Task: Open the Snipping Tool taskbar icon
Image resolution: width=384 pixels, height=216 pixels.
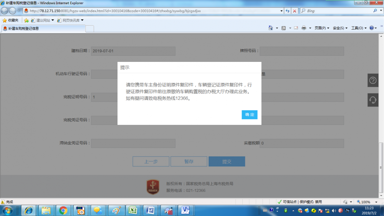Action: (168, 211)
